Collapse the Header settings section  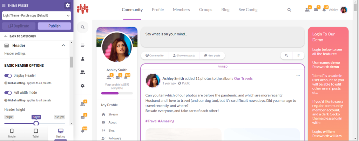(x=63, y=45)
